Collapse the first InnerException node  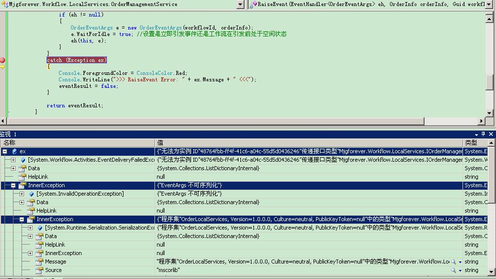point(13,185)
